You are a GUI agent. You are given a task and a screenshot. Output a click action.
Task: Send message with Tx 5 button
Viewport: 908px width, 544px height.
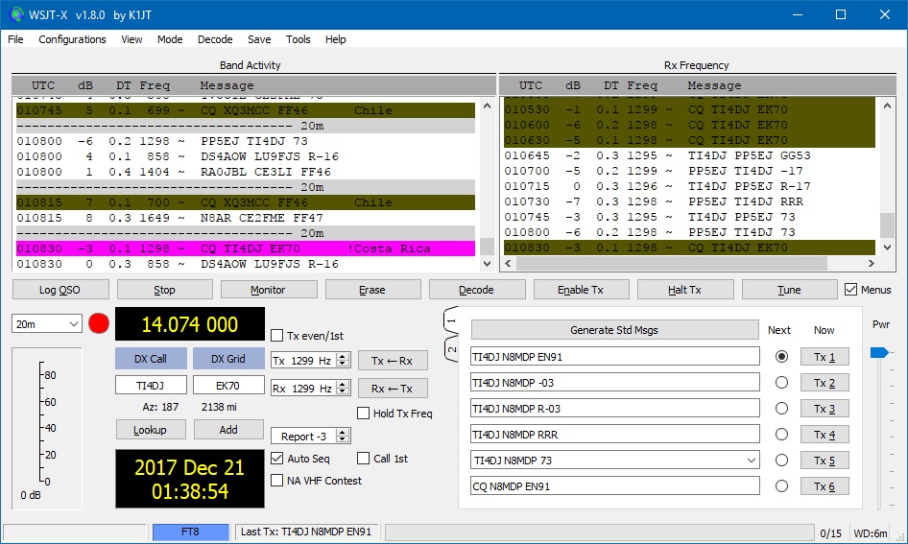tap(824, 461)
